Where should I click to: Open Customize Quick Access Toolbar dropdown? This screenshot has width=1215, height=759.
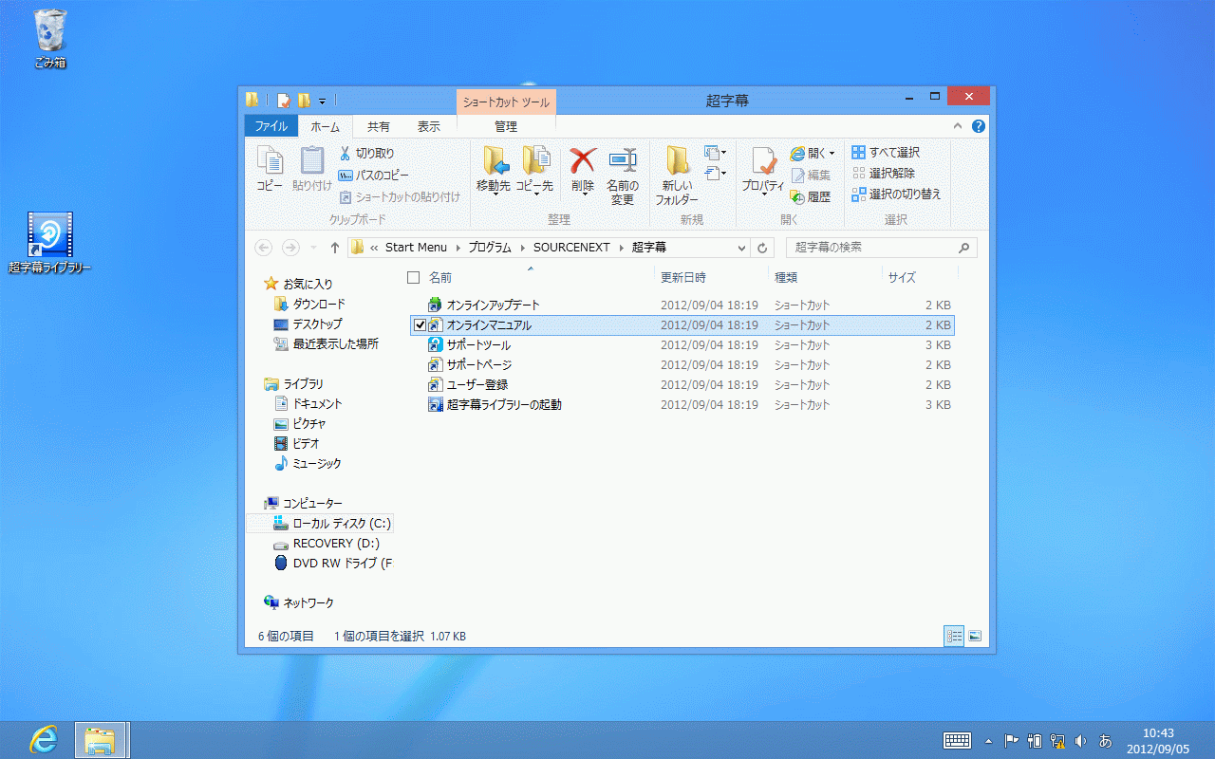click(323, 101)
